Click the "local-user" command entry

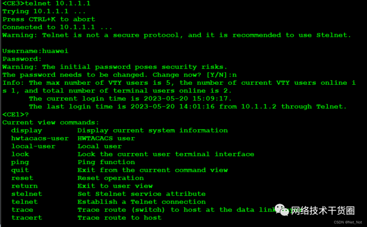click(x=33, y=146)
